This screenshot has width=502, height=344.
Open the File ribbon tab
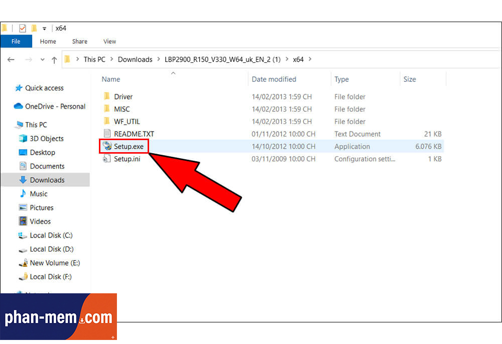coord(16,41)
